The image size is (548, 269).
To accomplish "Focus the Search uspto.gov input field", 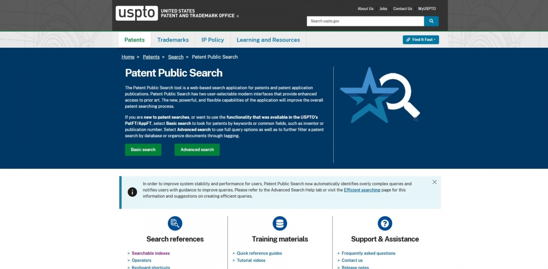I will click(365, 21).
